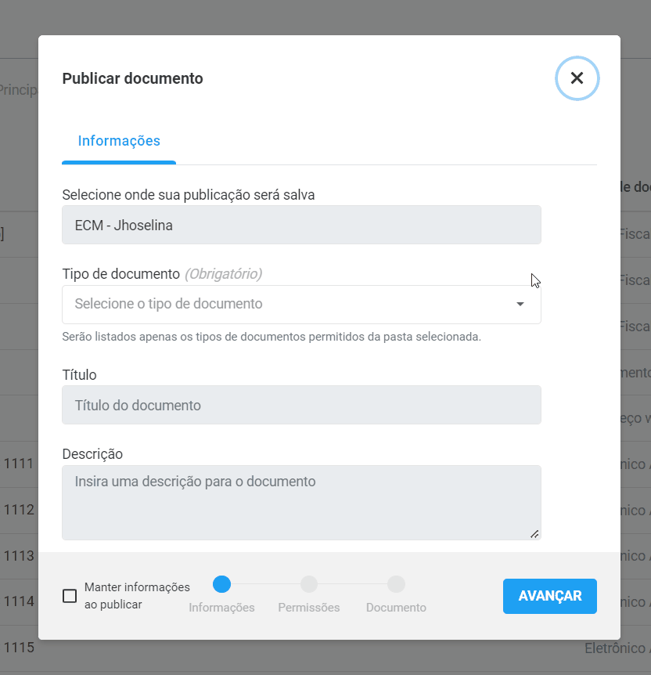Click the Manter informações ao publicar label
Viewport: 651px width, 675px height.
[x=137, y=596]
